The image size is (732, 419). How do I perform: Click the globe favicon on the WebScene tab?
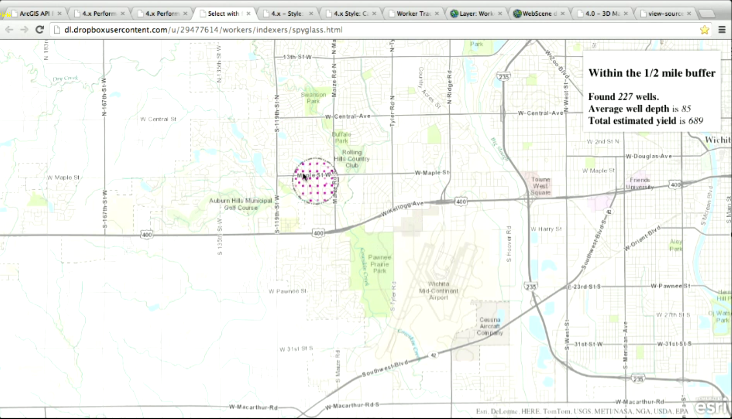click(517, 14)
